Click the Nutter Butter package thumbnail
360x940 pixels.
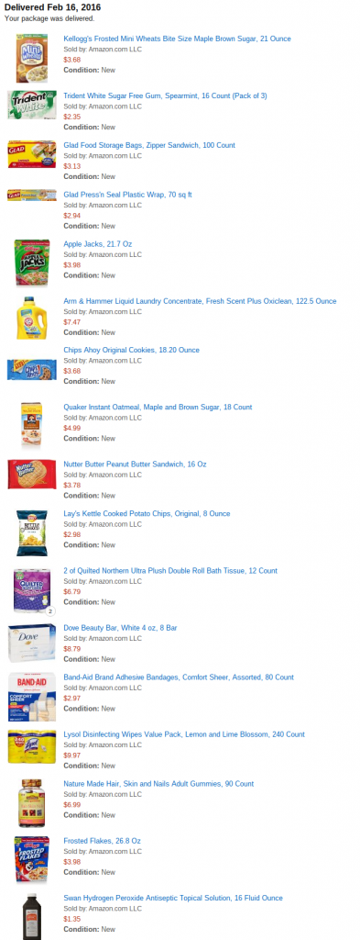click(32, 475)
